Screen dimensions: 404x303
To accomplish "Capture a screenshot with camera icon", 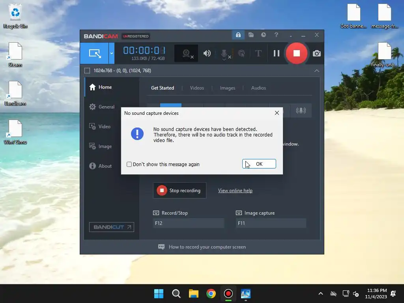I will tap(317, 53).
